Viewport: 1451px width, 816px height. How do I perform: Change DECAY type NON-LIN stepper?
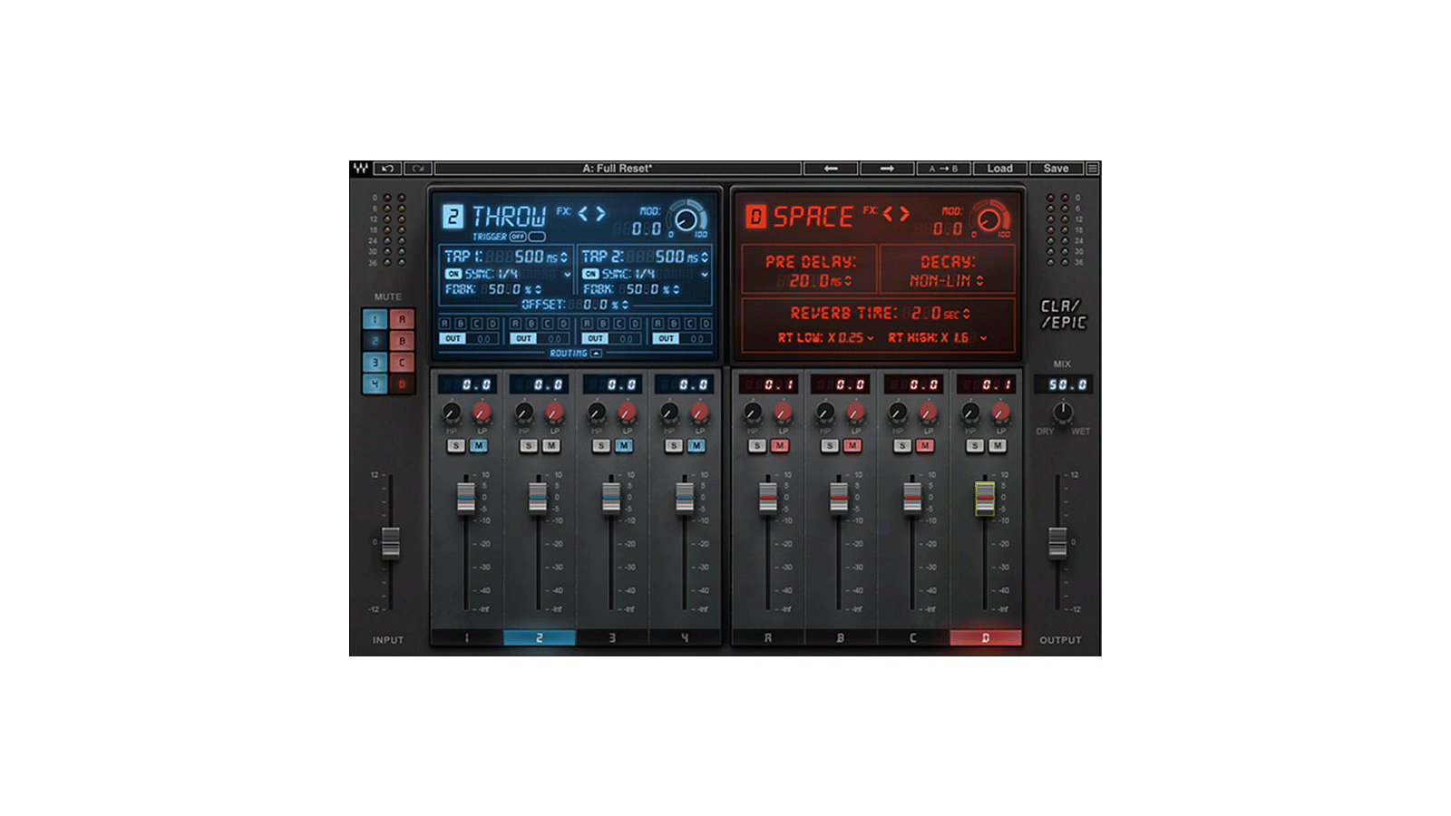coord(979,281)
